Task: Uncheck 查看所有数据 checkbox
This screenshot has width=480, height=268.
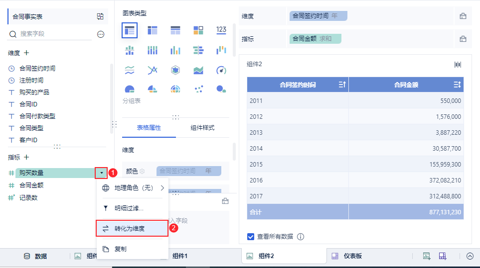Action: click(251, 237)
